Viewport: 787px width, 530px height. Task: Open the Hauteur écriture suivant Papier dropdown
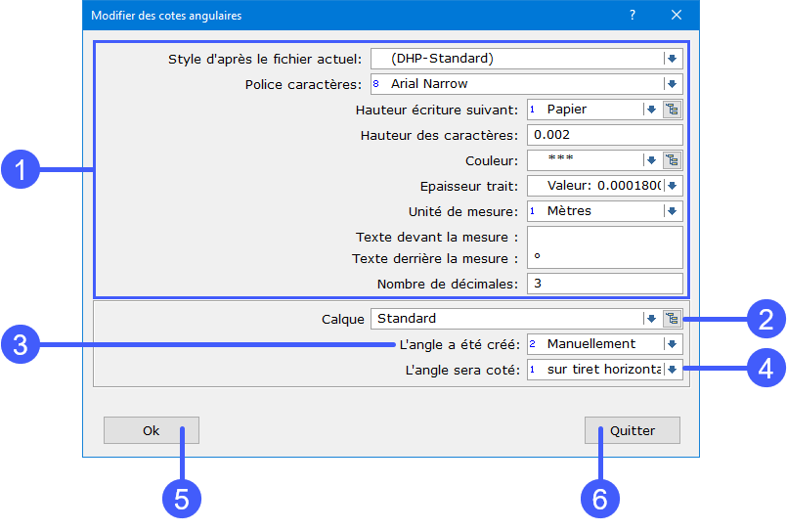[x=651, y=110]
